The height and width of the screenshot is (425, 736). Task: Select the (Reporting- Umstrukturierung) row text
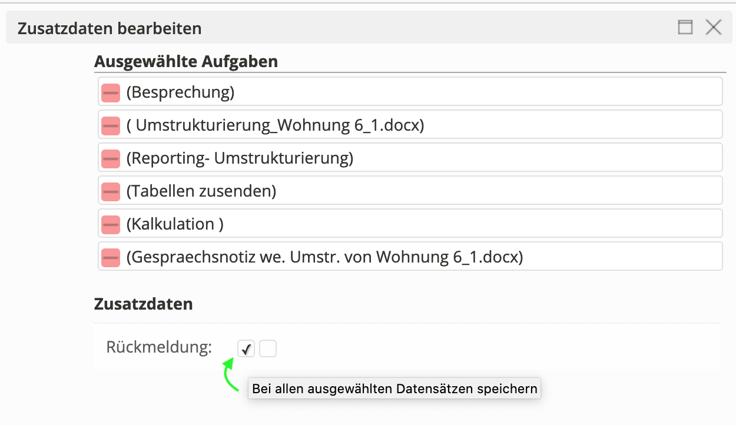coord(240,158)
